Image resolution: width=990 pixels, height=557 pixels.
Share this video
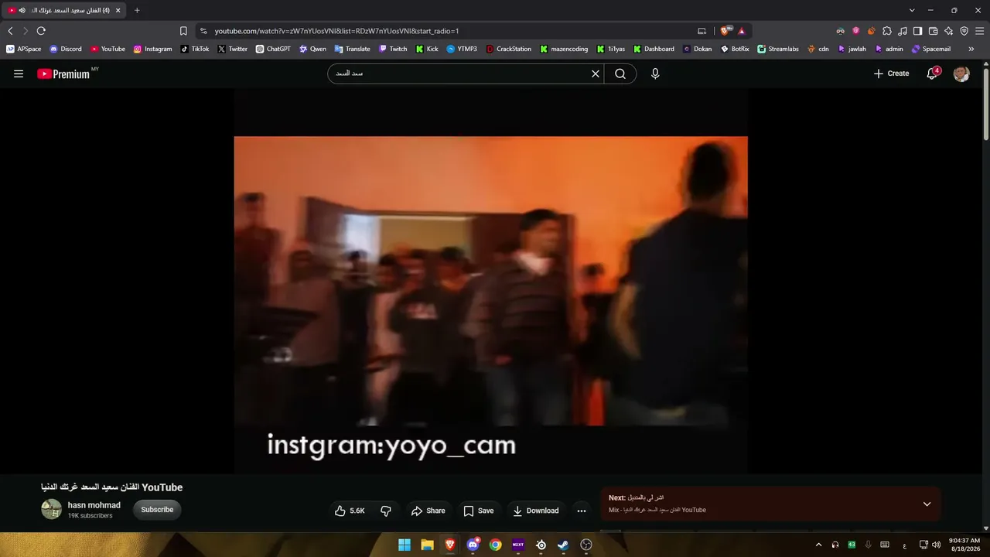pos(428,511)
